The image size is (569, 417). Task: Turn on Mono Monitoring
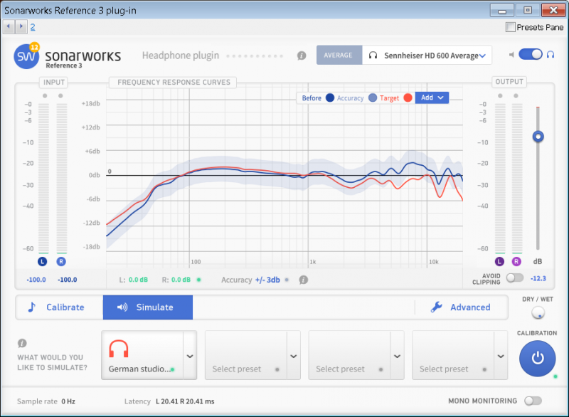533,401
